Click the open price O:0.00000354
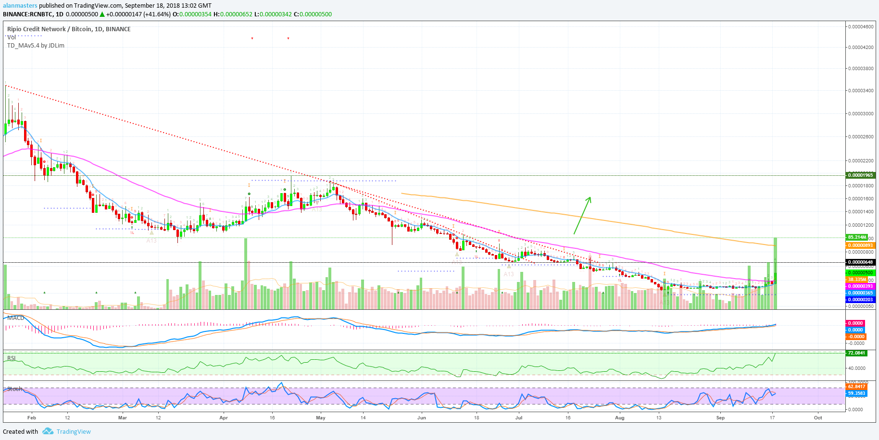 tap(192, 14)
